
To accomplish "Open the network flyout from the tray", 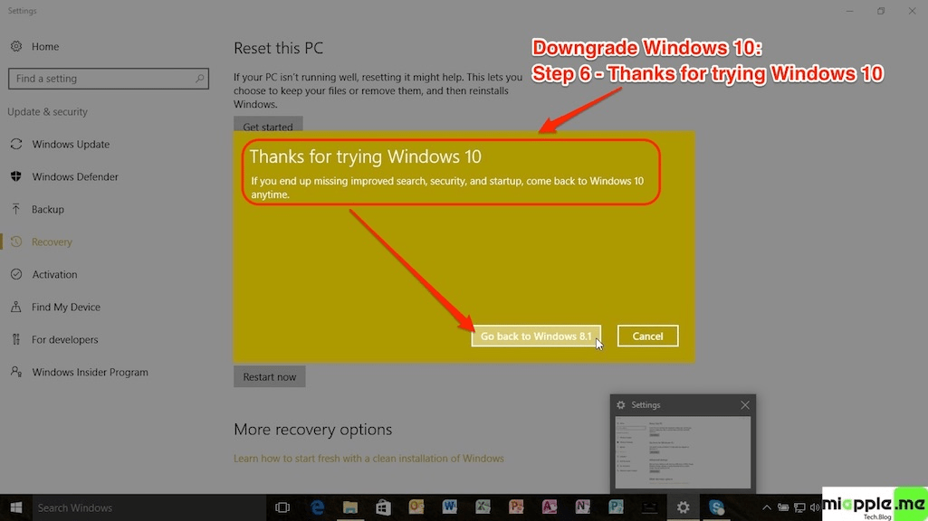I will (x=799, y=507).
